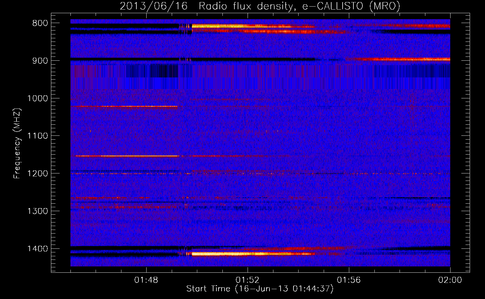485x299 pixels.
Task: Click the 1400 frequency axis label
Action: pyautogui.click(x=37, y=249)
